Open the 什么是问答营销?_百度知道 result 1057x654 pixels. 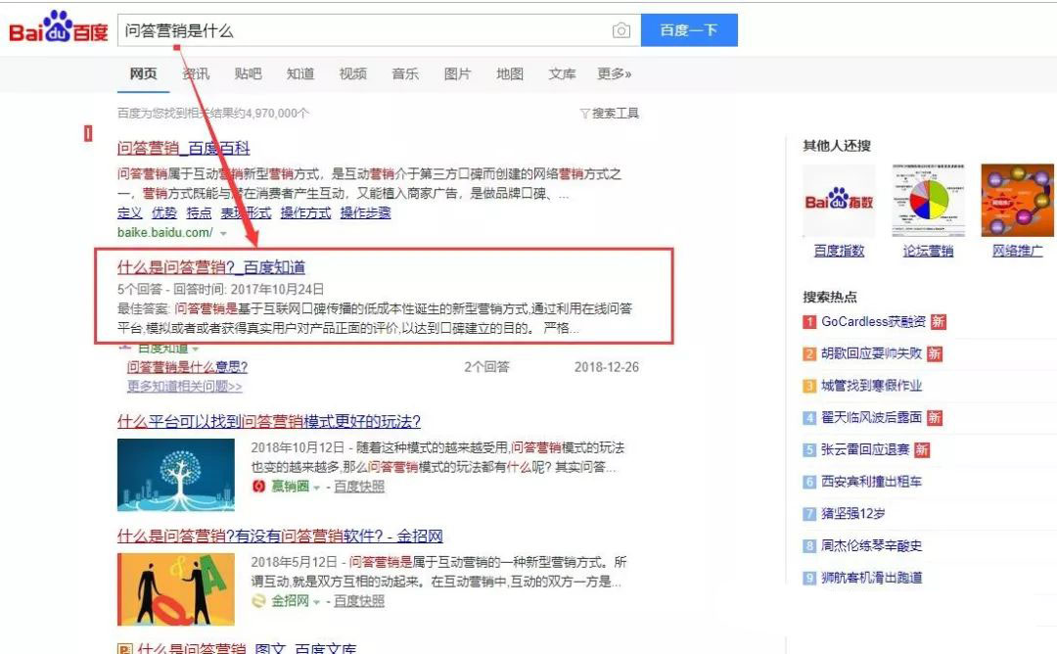click(211, 266)
